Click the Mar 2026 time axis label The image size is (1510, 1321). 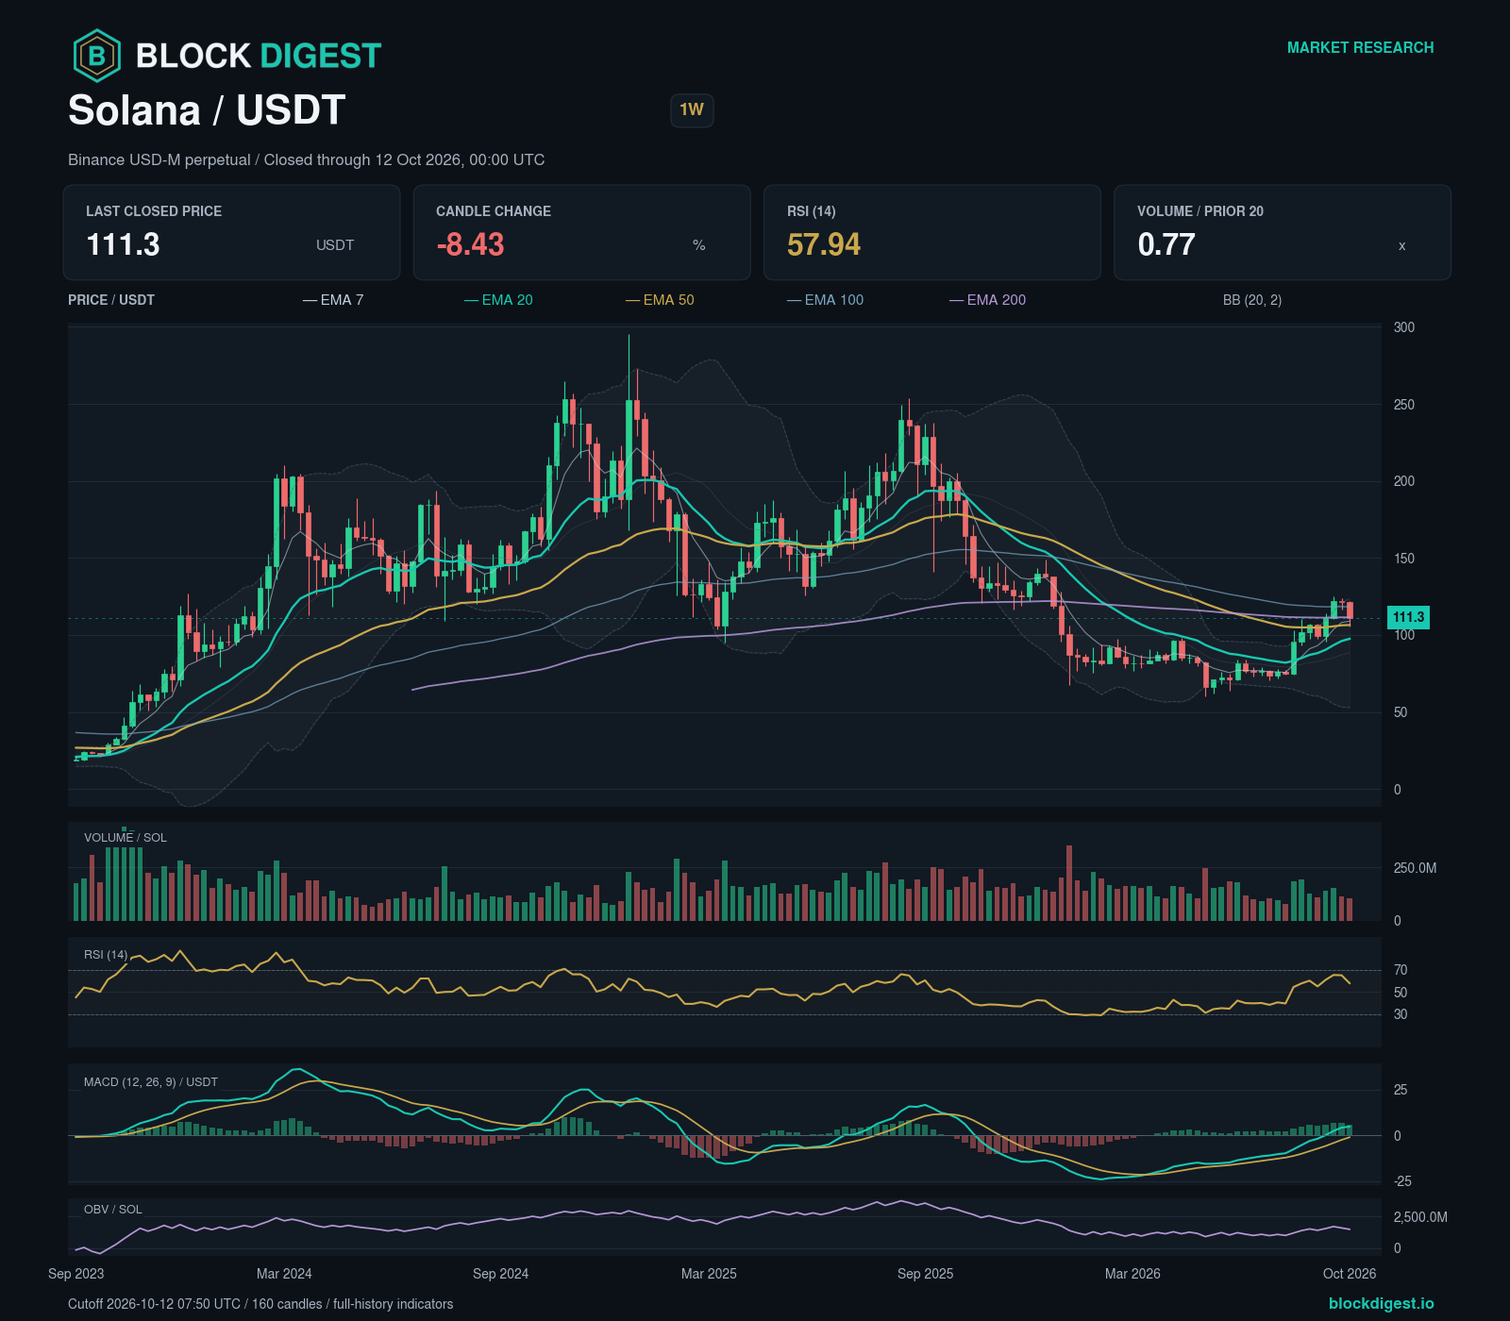[1133, 1274]
